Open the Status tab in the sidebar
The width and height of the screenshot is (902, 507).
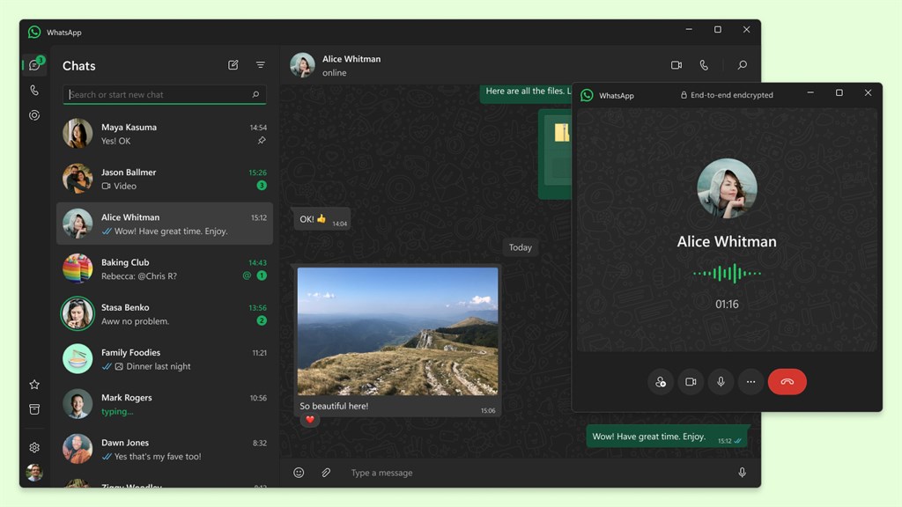34,115
